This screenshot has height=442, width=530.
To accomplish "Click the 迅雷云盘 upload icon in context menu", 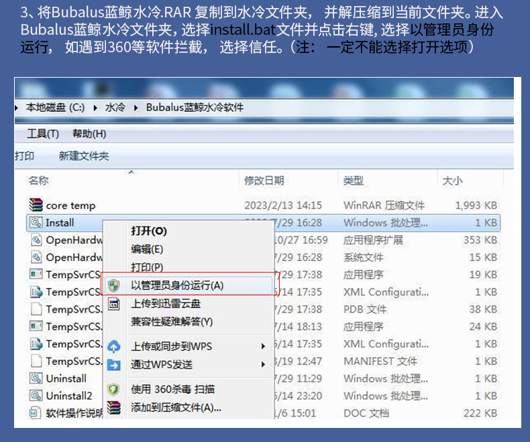I will pyautogui.click(x=114, y=303).
